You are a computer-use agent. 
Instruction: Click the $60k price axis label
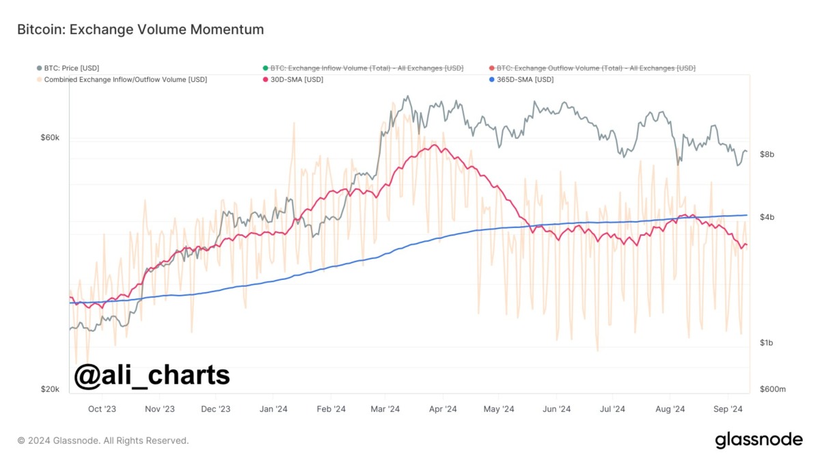[50, 138]
